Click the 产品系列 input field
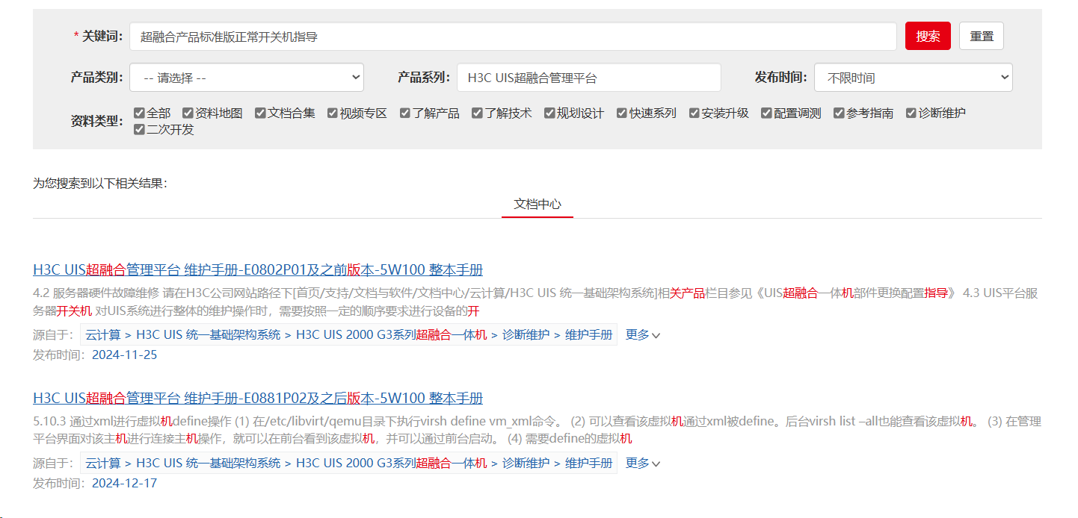Viewport: 1078px width, 518px height. pyautogui.click(x=589, y=78)
